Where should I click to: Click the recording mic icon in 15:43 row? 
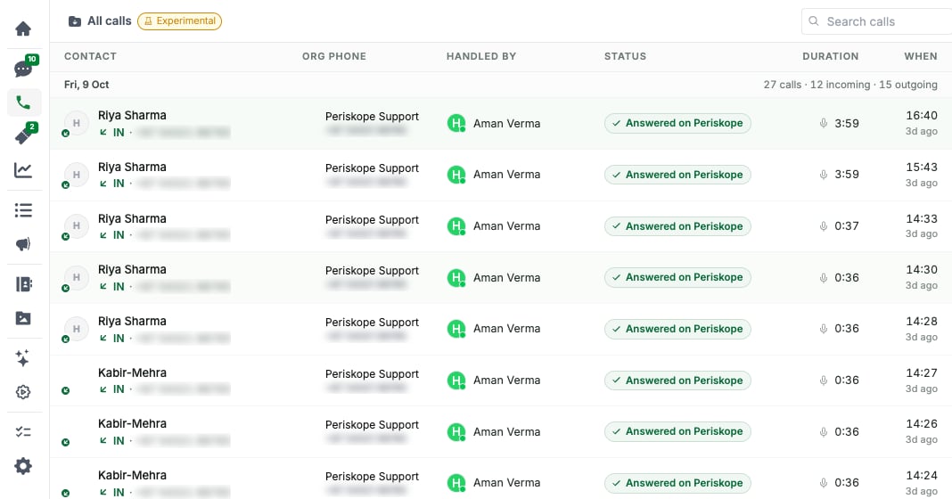824,175
